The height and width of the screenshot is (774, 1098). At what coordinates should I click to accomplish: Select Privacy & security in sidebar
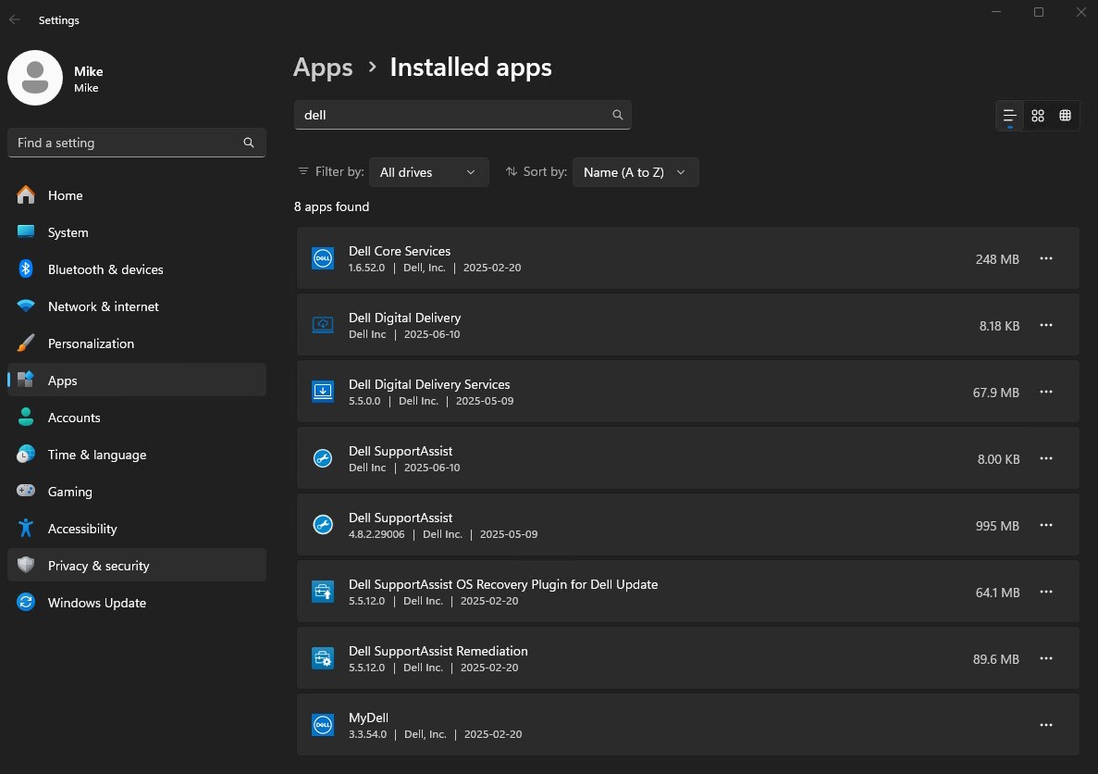pos(98,566)
